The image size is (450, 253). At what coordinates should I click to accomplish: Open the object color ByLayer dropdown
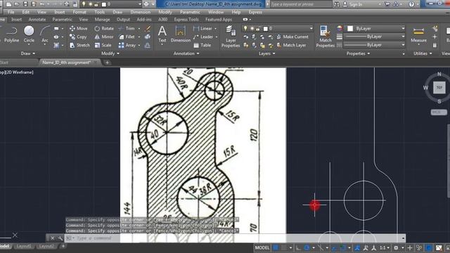403,28
